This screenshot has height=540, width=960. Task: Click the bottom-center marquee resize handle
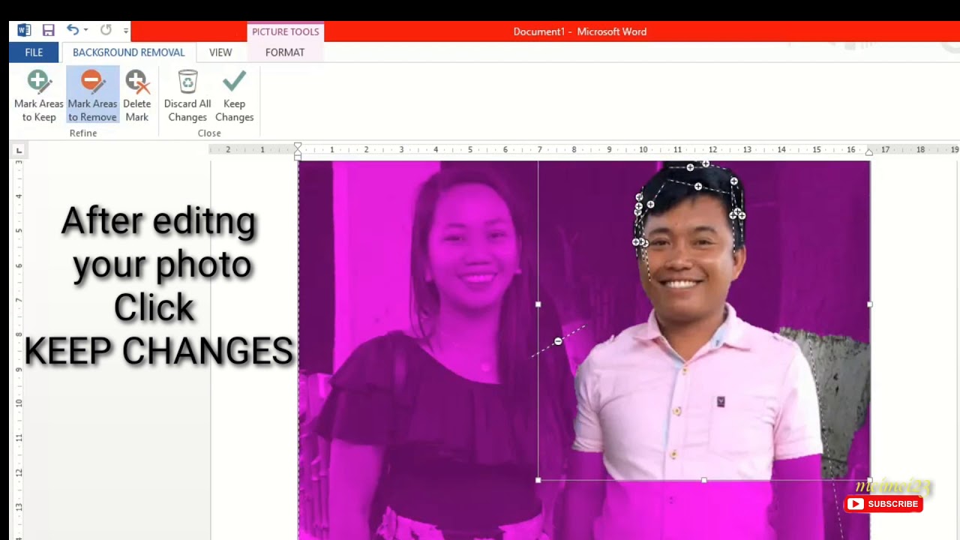pos(703,480)
